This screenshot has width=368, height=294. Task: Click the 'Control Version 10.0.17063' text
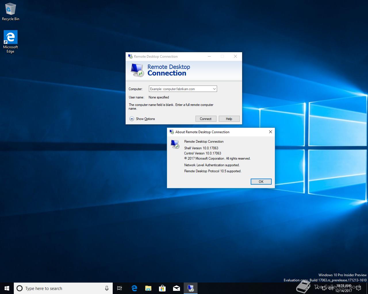point(203,153)
